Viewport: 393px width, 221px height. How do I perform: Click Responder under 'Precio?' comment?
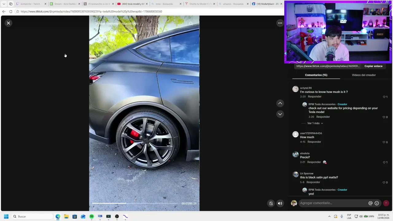[x=314, y=162]
